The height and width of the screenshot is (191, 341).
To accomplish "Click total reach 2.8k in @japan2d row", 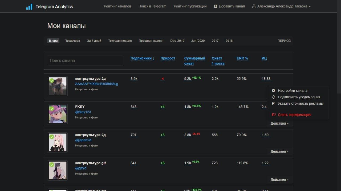I will [x=188, y=135].
